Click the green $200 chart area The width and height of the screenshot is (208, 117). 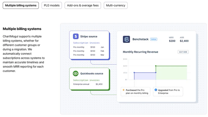coord(171,73)
